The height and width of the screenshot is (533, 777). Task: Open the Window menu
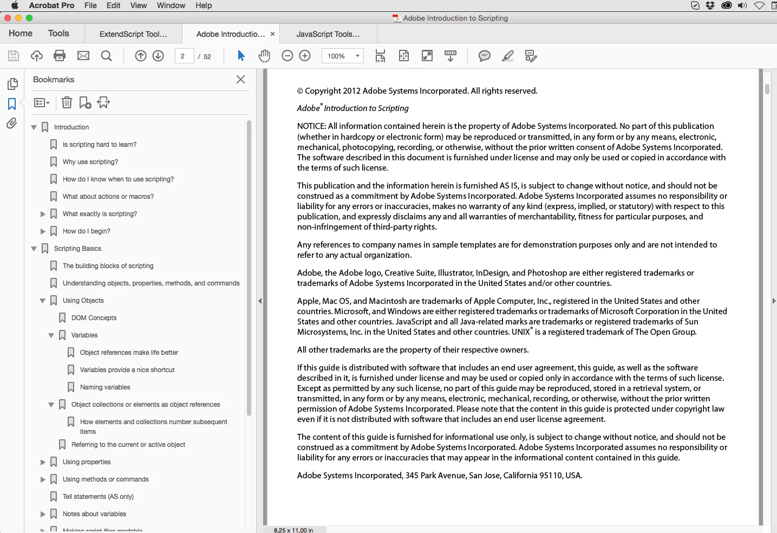click(171, 5)
